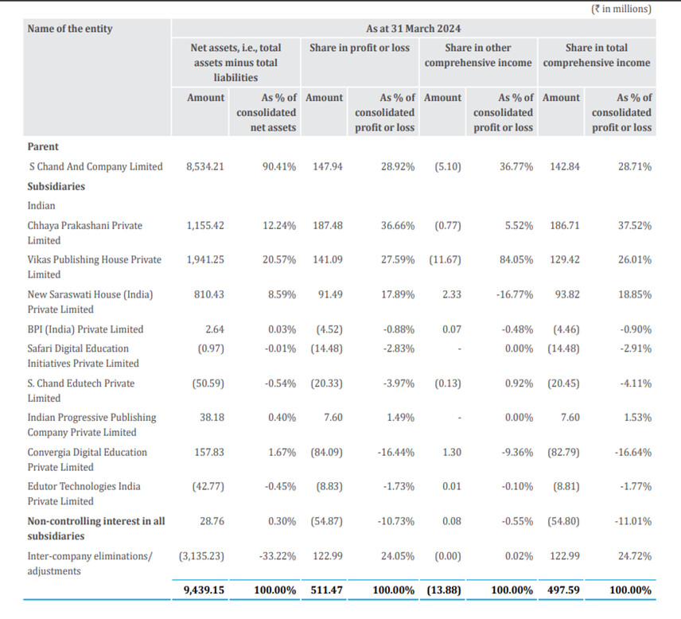Click the 'Parent' section heading

(x=43, y=146)
